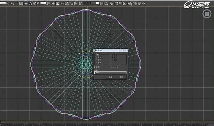This screenshot has width=214, height=126.
Task: Confirm clone options with the OK button
Action: click(x=111, y=77)
